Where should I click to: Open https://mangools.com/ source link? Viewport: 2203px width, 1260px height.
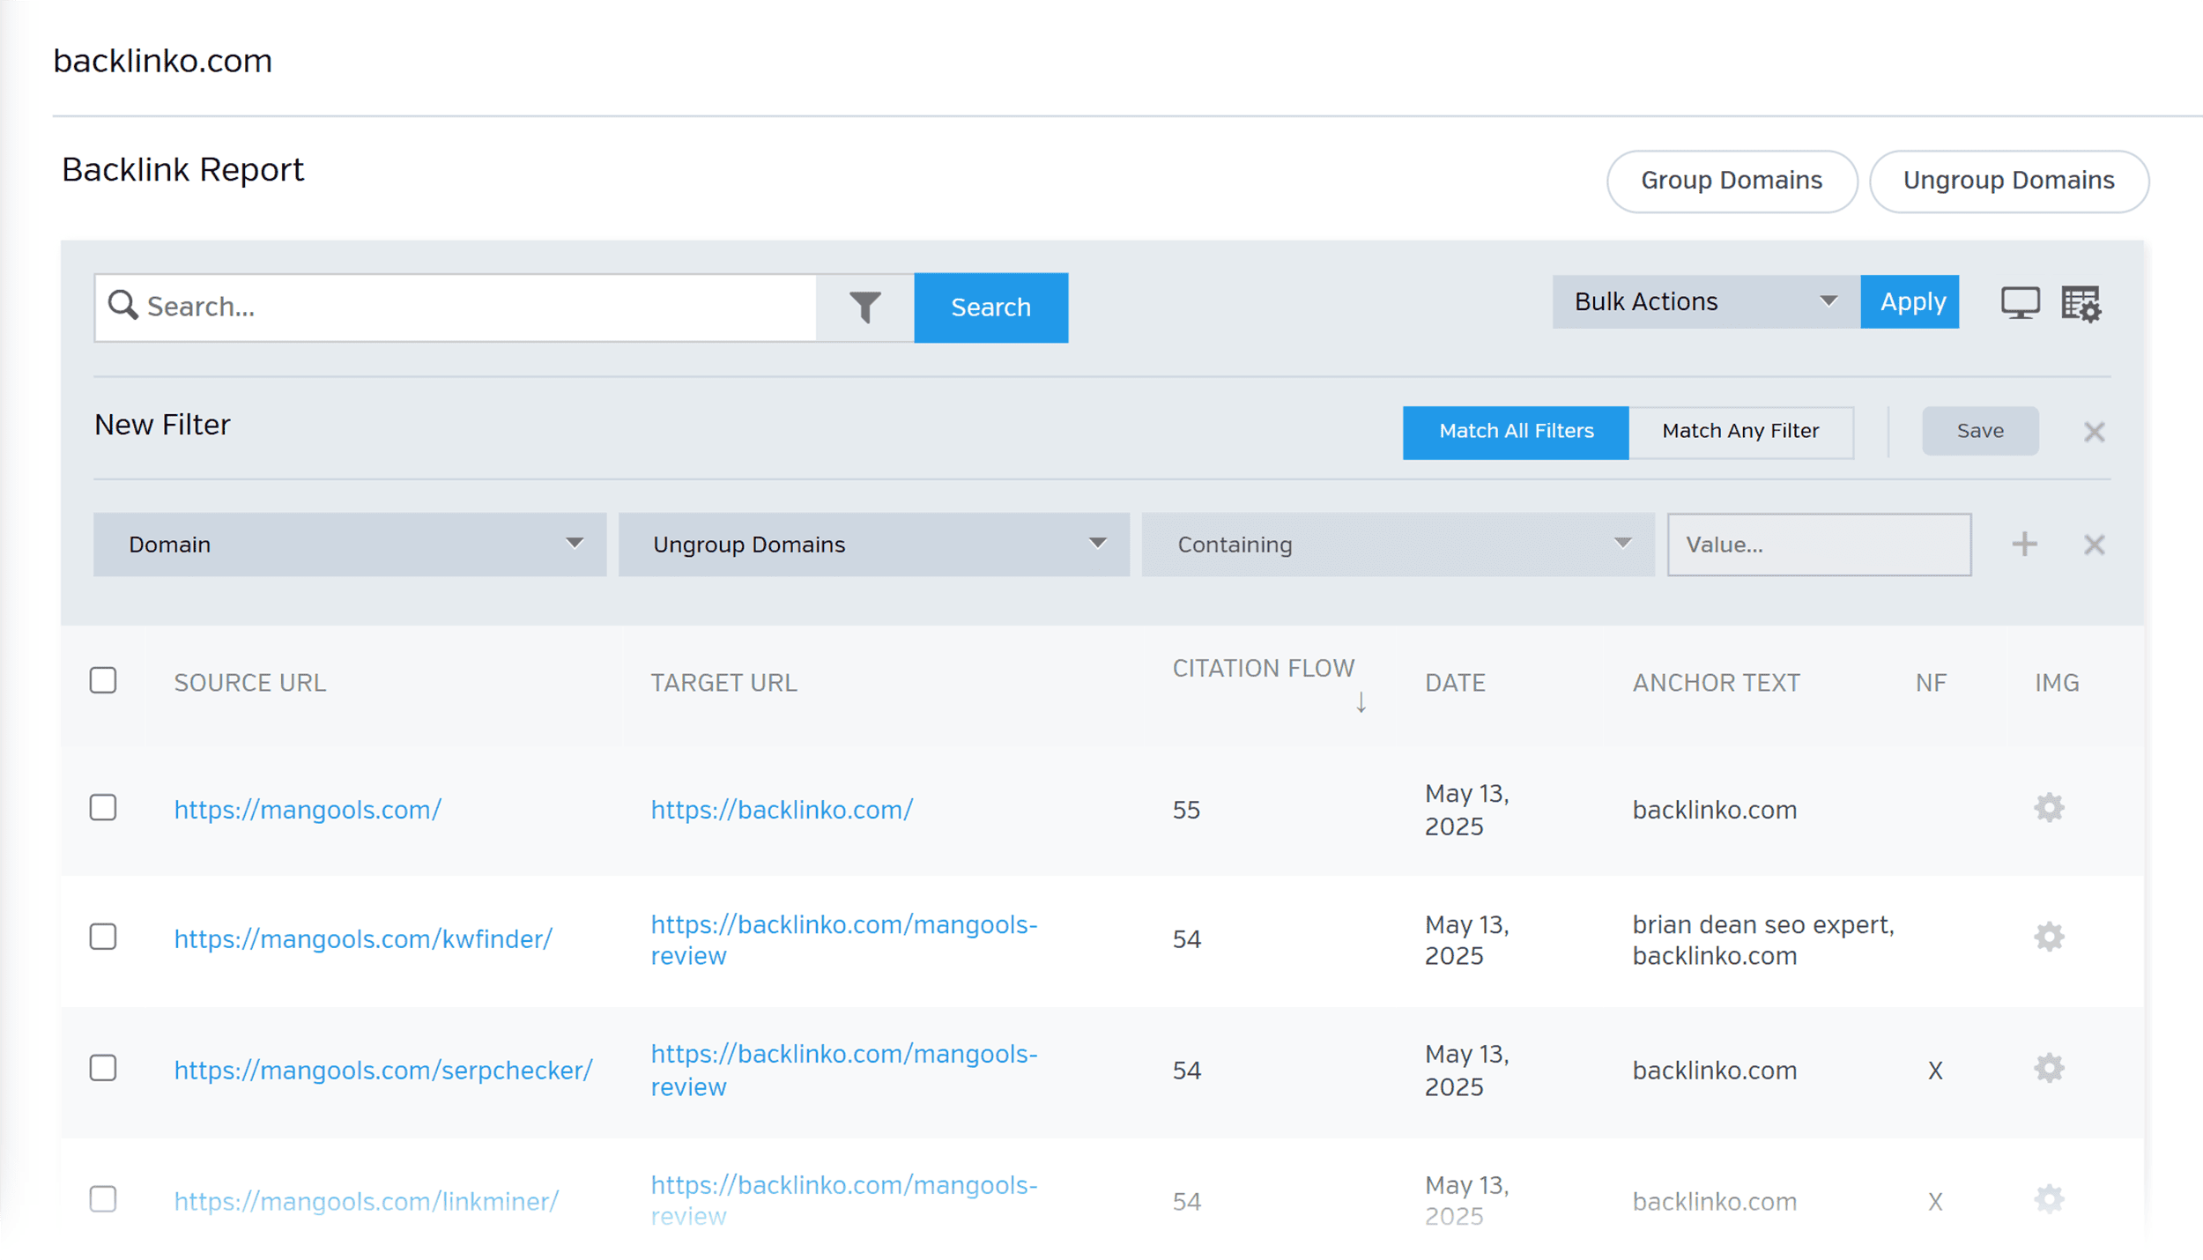(x=308, y=809)
